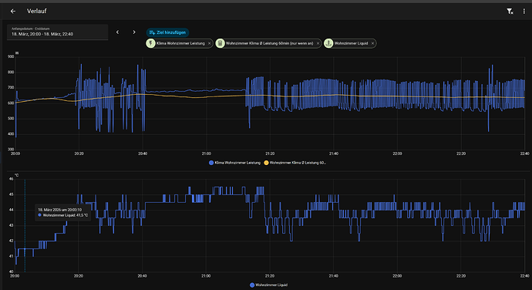Screen dimensions: 532x290
Task: Remove the Wohnzimmer Klima Ø Leistung 60min chip
Action: 318,43
